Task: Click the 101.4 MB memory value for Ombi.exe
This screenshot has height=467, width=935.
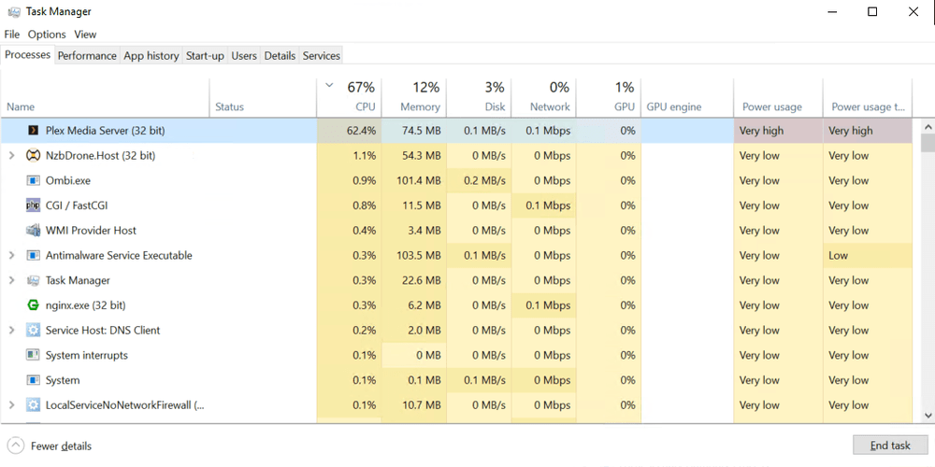Action: pyautogui.click(x=419, y=180)
